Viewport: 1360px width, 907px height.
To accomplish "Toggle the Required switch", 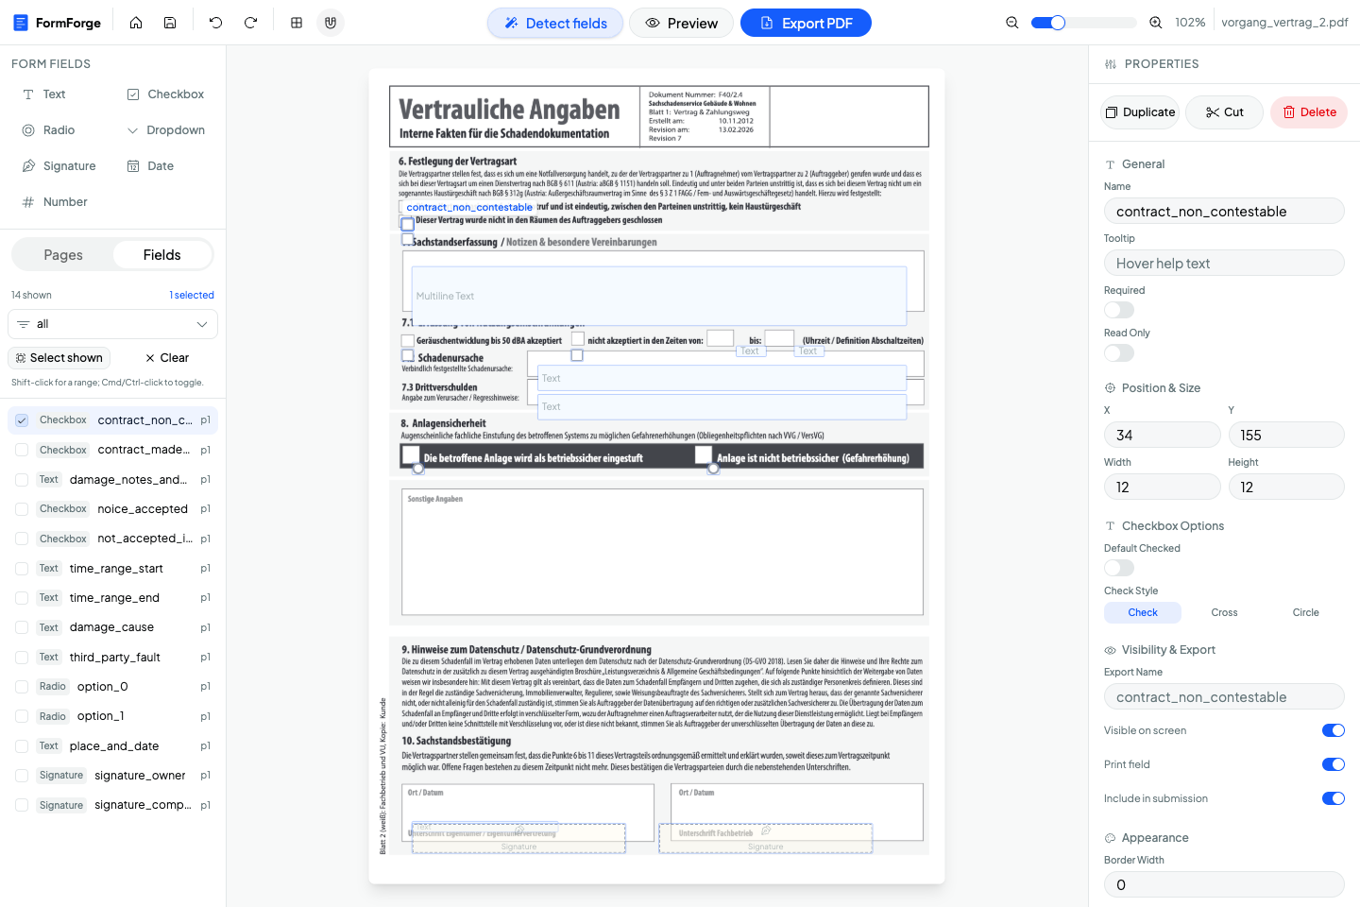I will click(x=1119, y=310).
